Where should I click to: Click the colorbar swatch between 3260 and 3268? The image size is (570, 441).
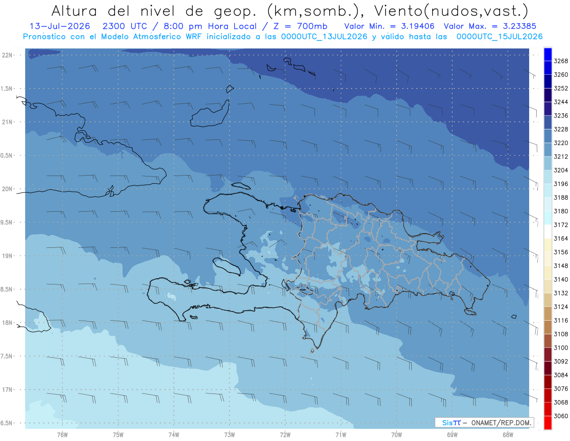click(x=548, y=68)
